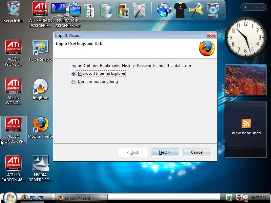The width and height of the screenshot is (271, 203).
Task: Open the Recycle Bin desktop icon
Action: pos(14,12)
